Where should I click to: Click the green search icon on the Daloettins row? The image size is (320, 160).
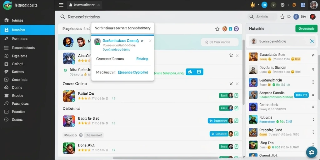click(x=236, y=108)
